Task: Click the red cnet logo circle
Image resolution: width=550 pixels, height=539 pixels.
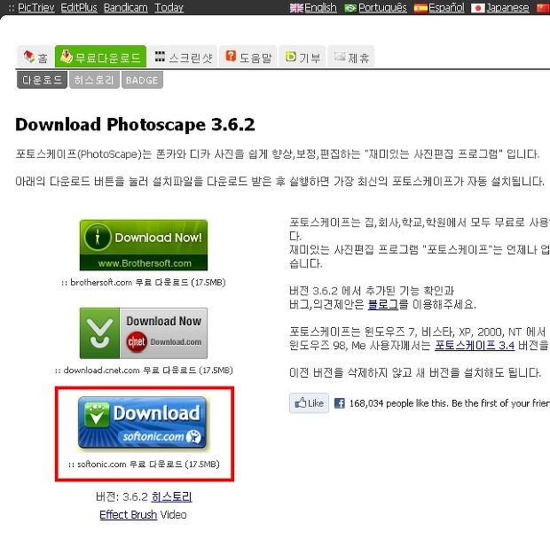Action: tap(137, 341)
